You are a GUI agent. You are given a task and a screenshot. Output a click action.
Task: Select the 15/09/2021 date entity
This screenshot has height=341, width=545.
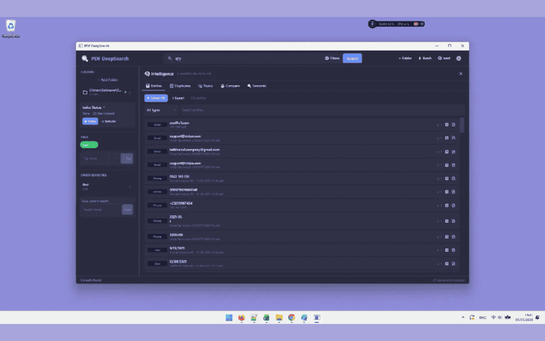click(x=302, y=264)
